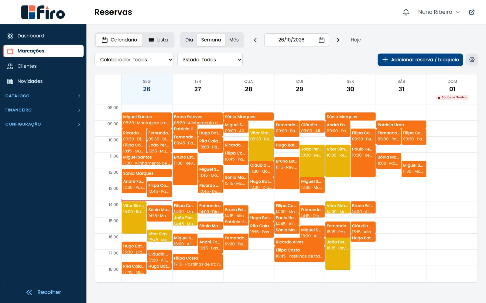Switch to Calendário view
Viewport: 486px width, 303px height.
pyautogui.click(x=119, y=40)
